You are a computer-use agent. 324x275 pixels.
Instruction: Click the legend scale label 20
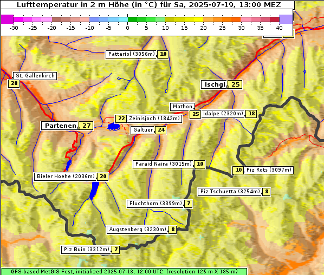[203, 28]
